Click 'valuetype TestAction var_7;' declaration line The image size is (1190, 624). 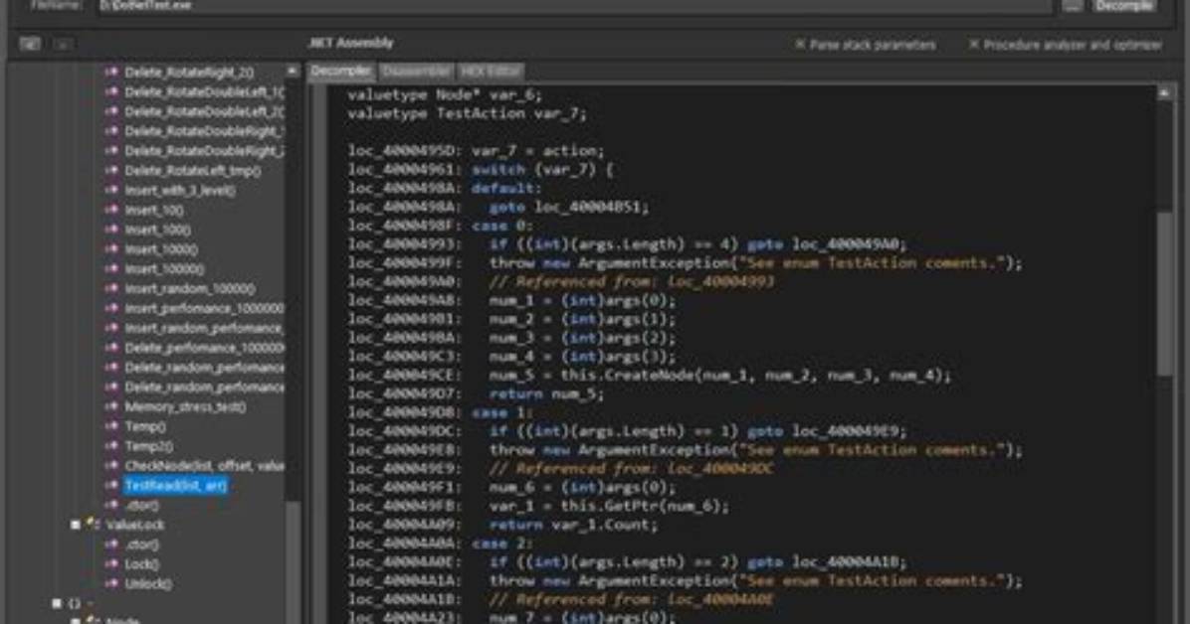(467, 113)
